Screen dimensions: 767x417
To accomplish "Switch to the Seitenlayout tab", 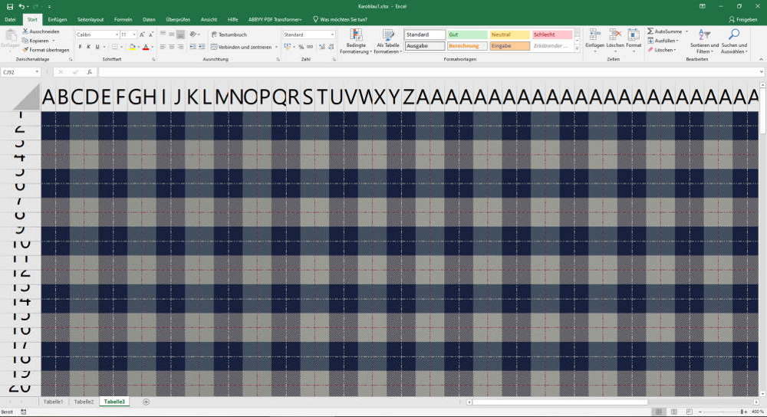I will pyautogui.click(x=91, y=20).
